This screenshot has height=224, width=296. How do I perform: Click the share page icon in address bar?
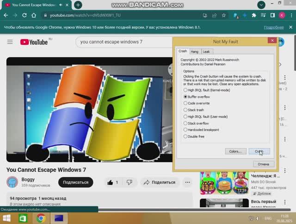click(x=214, y=15)
